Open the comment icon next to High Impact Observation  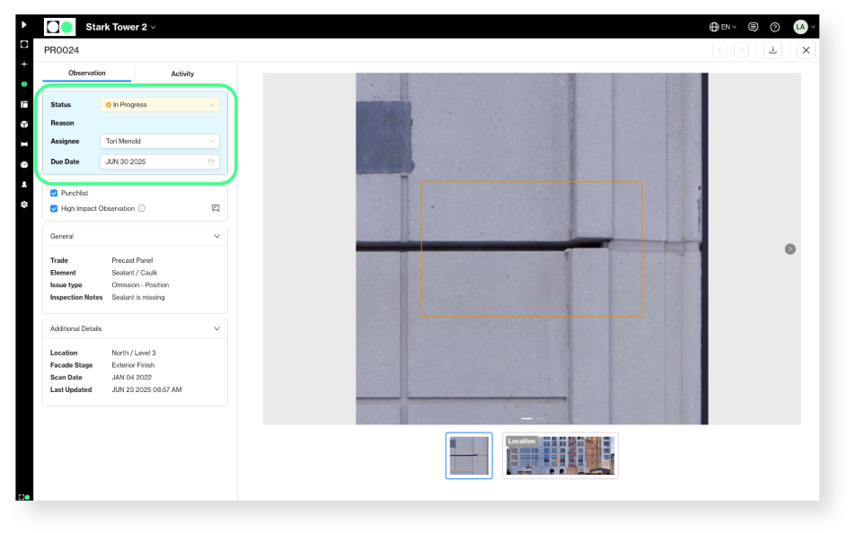(216, 208)
